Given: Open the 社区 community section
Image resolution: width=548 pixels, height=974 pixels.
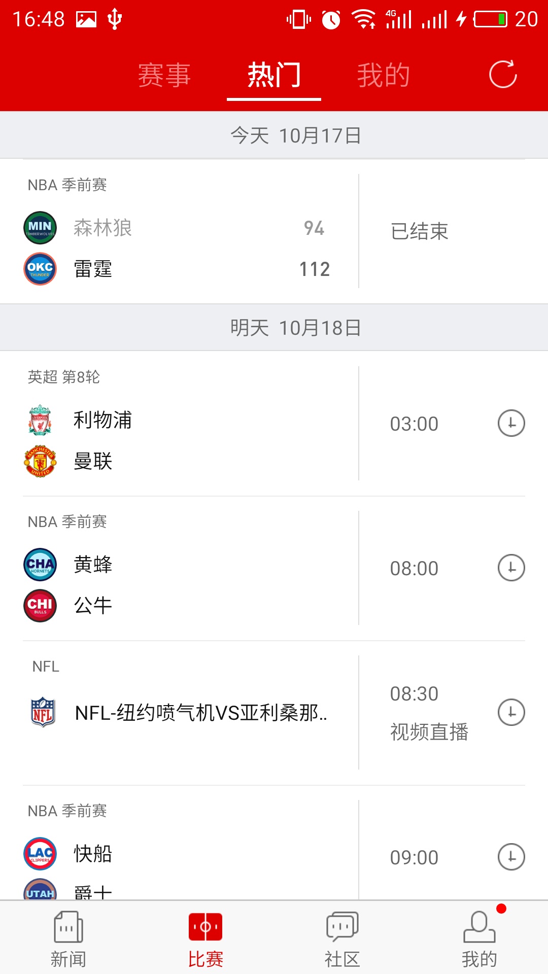Looking at the screenshot, I should point(342,940).
